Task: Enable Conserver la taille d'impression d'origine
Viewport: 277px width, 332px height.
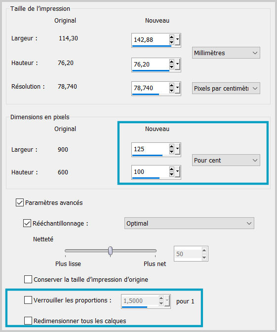Action: pos(28,279)
